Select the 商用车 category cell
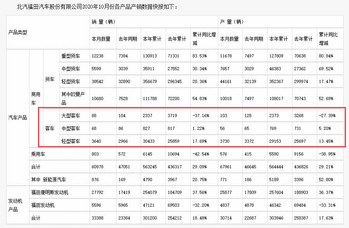This screenshot has width=349, height=228. [x=36, y=98]
